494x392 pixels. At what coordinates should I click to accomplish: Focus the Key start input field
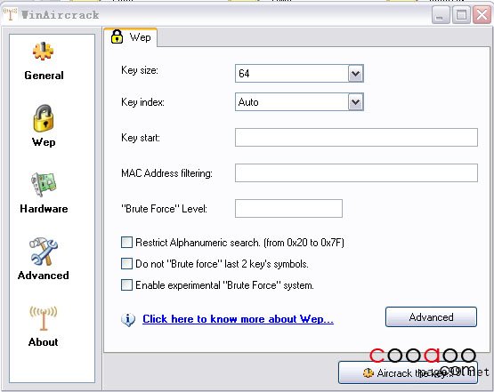(x=356, y=137)
